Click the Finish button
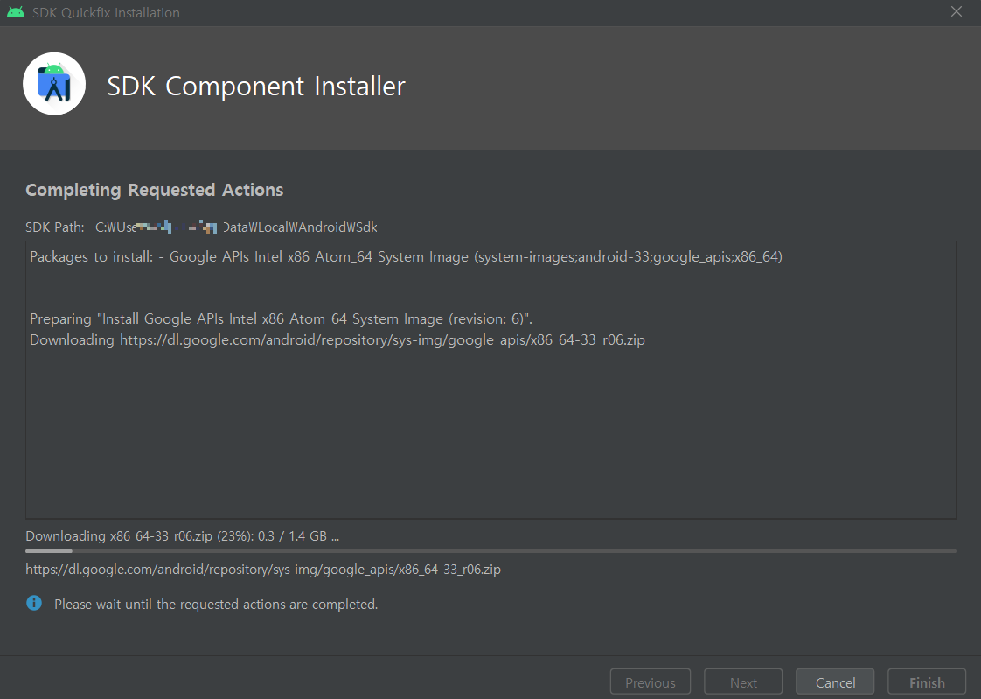Viewport: 981px width, 699px height. coord(927,682)
